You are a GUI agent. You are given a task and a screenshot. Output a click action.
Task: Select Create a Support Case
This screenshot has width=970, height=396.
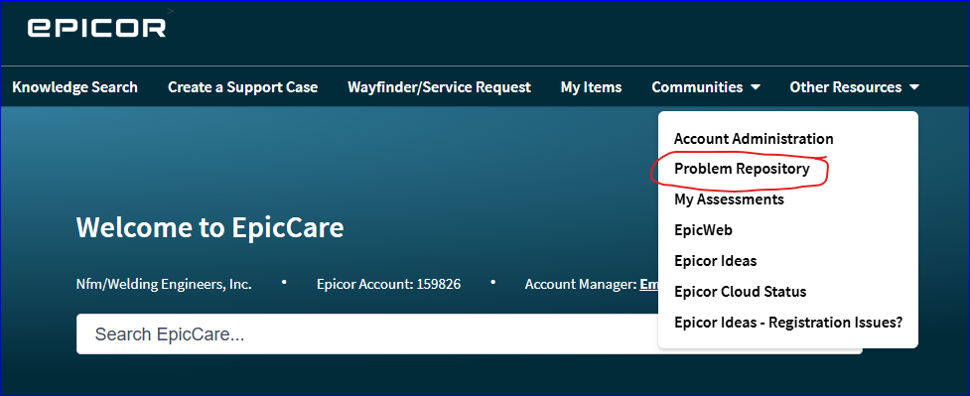point(242,87)
